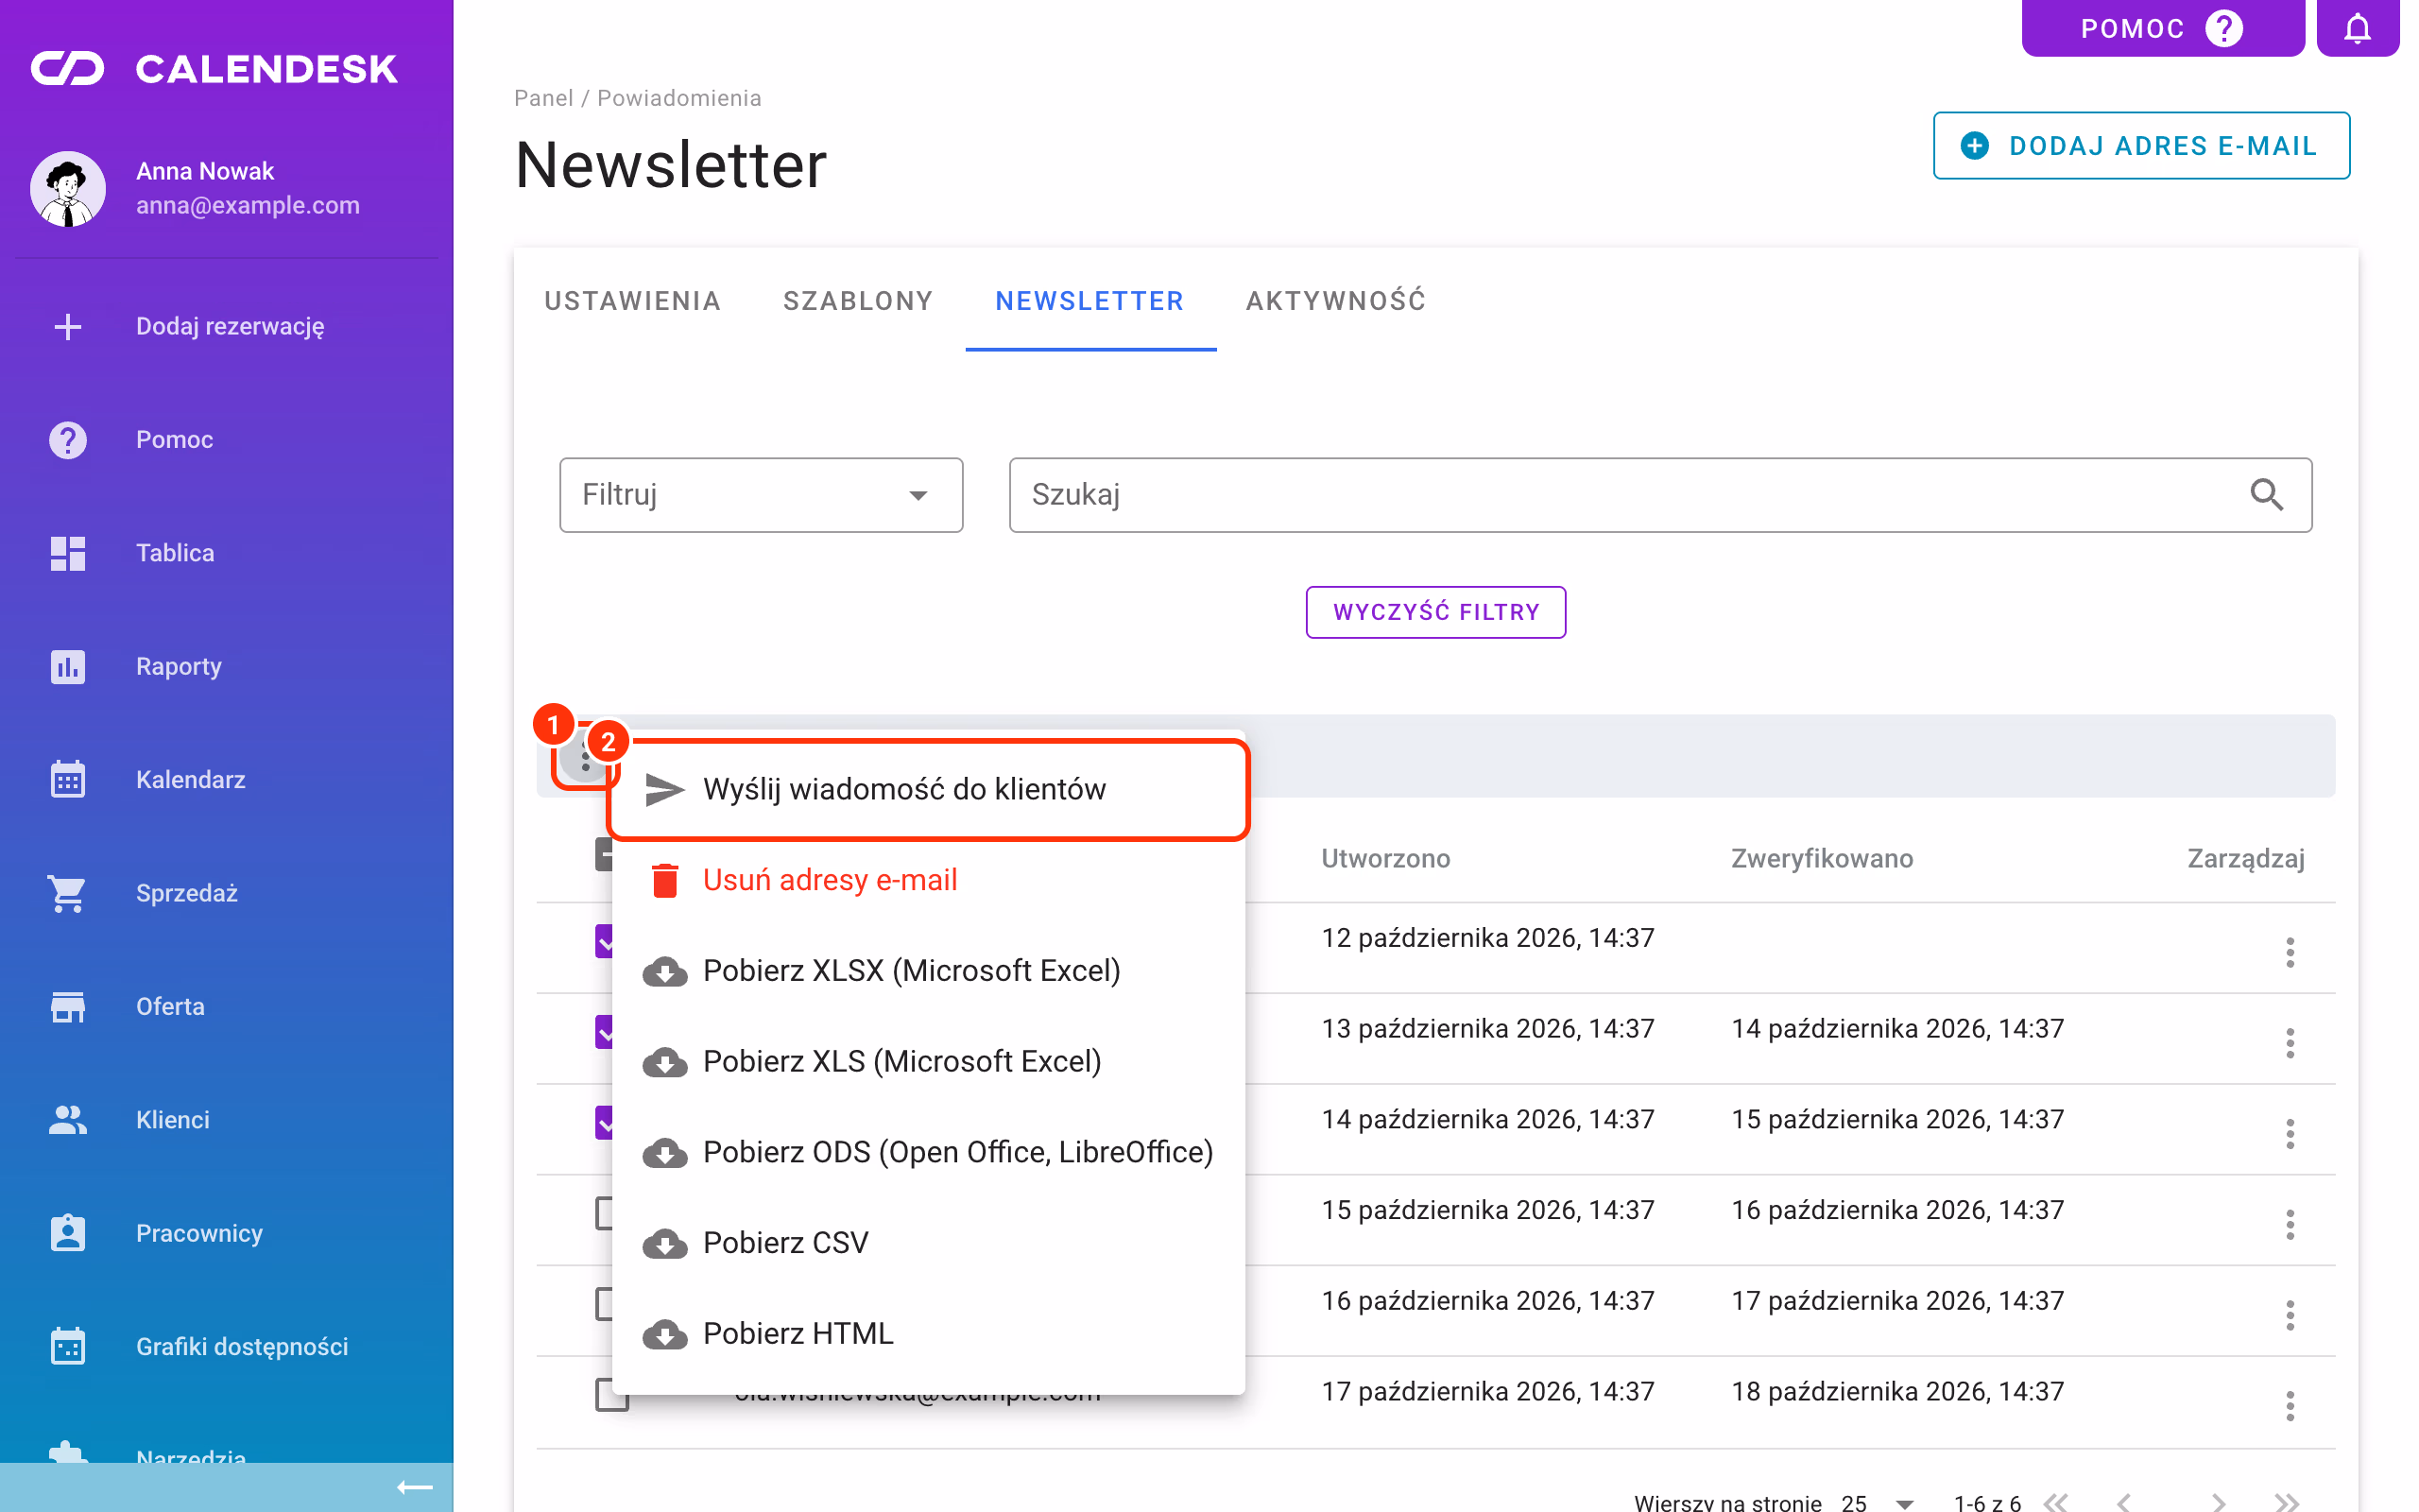
Task: Open the Pracownicy badge icon
Action: point(68,1233)
